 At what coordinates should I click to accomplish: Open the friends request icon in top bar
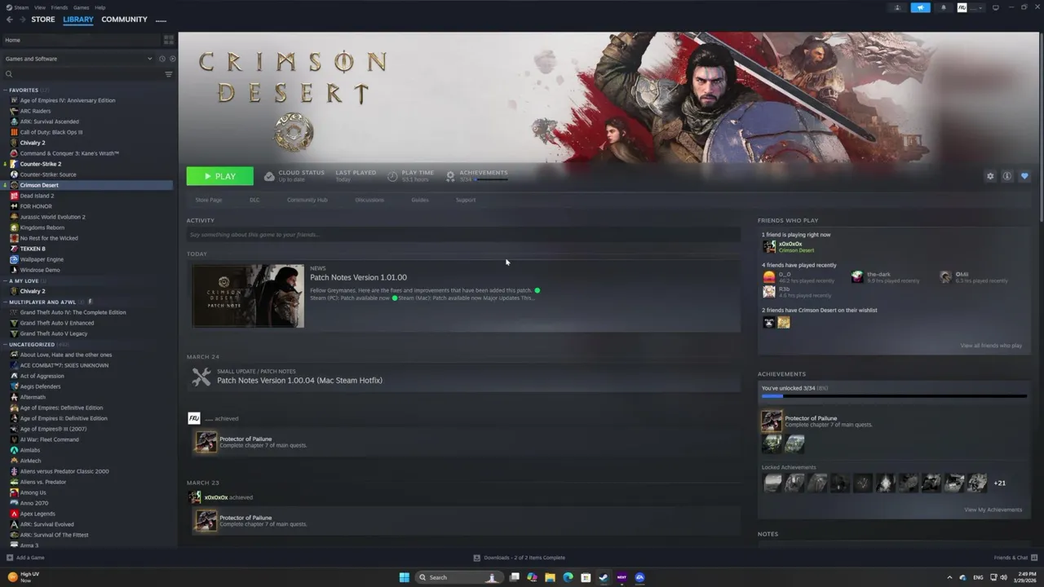pos(897,7)
